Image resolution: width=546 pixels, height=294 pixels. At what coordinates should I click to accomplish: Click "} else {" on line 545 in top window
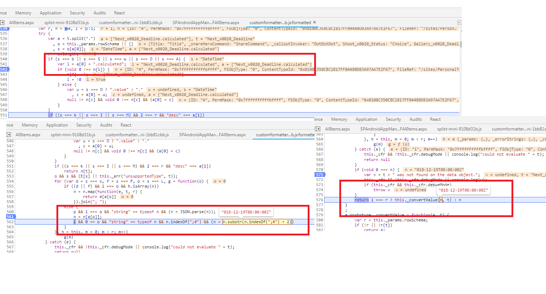pos(67,84)
